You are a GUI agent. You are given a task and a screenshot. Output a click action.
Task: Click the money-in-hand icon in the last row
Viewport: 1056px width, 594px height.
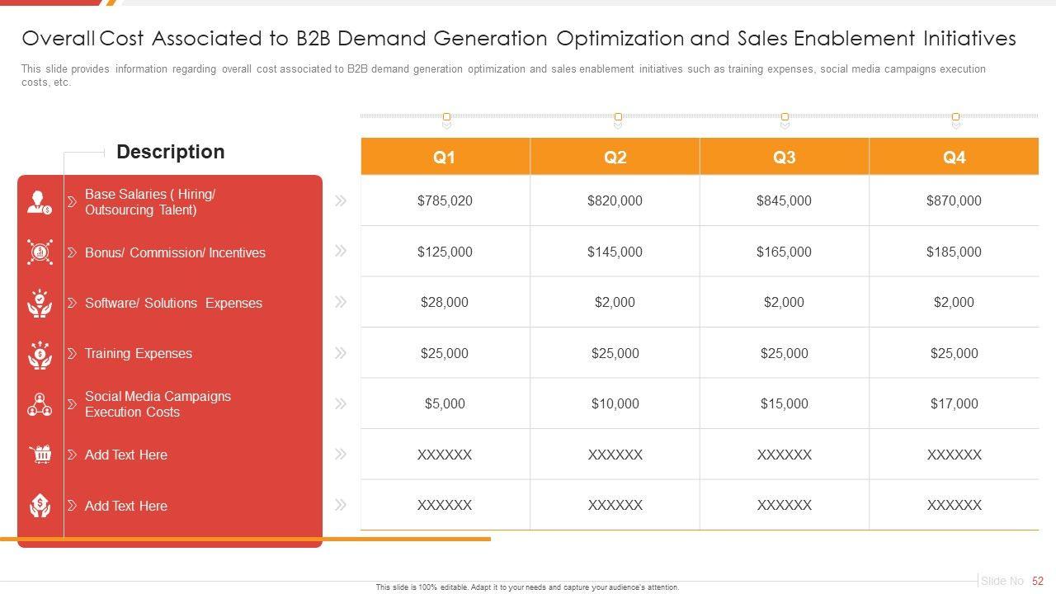tap(40, 506)
